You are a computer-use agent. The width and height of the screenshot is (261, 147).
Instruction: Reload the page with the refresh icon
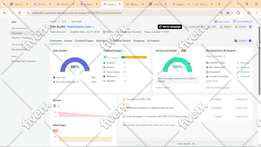click(x=20, y=13)
